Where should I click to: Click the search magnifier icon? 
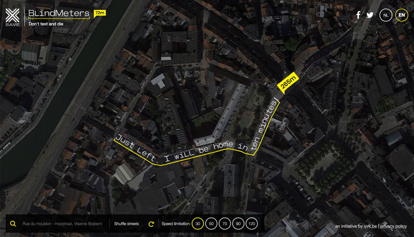tap(13, 224)
